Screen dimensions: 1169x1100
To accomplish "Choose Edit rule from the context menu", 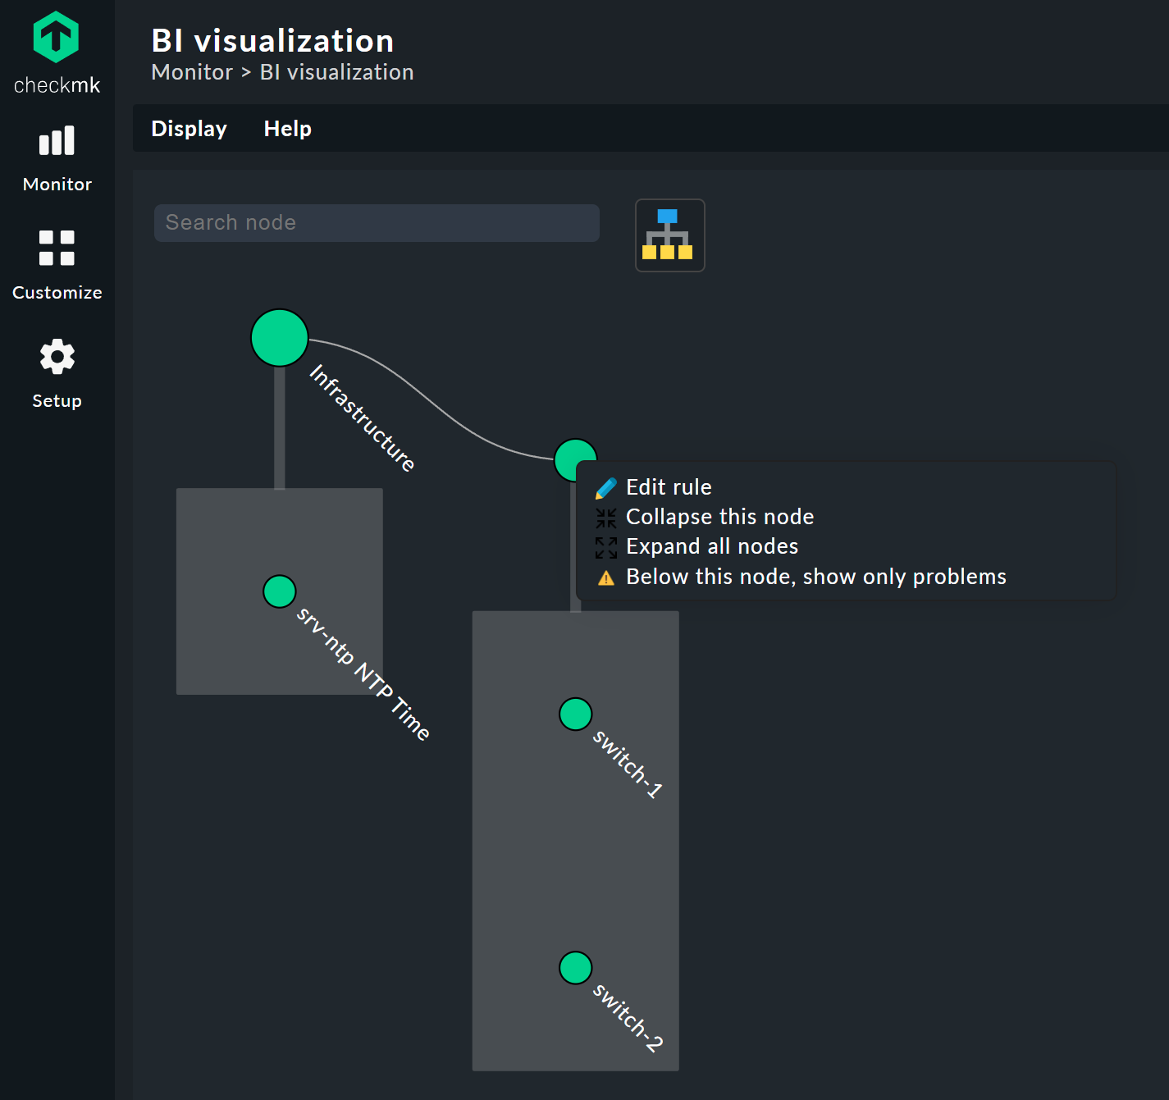I will pos(668,486).
